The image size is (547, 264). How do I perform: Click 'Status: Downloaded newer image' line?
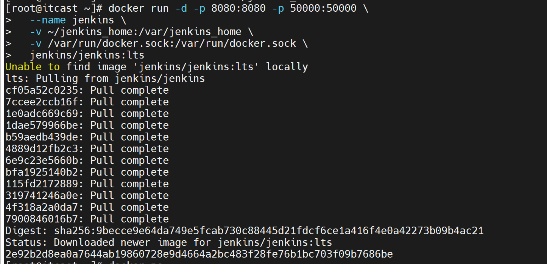pyautogui.click(x=169, y=242)
